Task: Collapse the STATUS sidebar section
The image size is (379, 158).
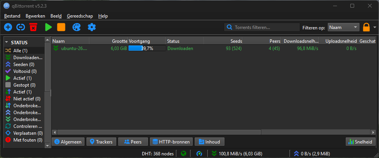Action: [x=7, y=42]
